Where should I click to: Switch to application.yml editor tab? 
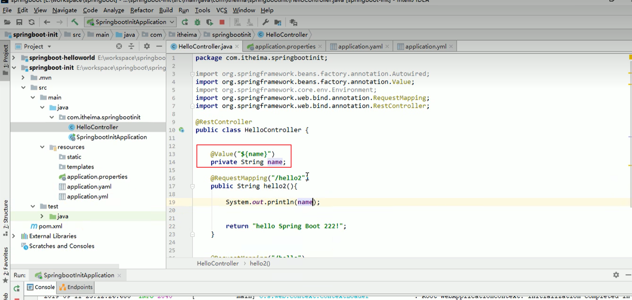[425, 46]
